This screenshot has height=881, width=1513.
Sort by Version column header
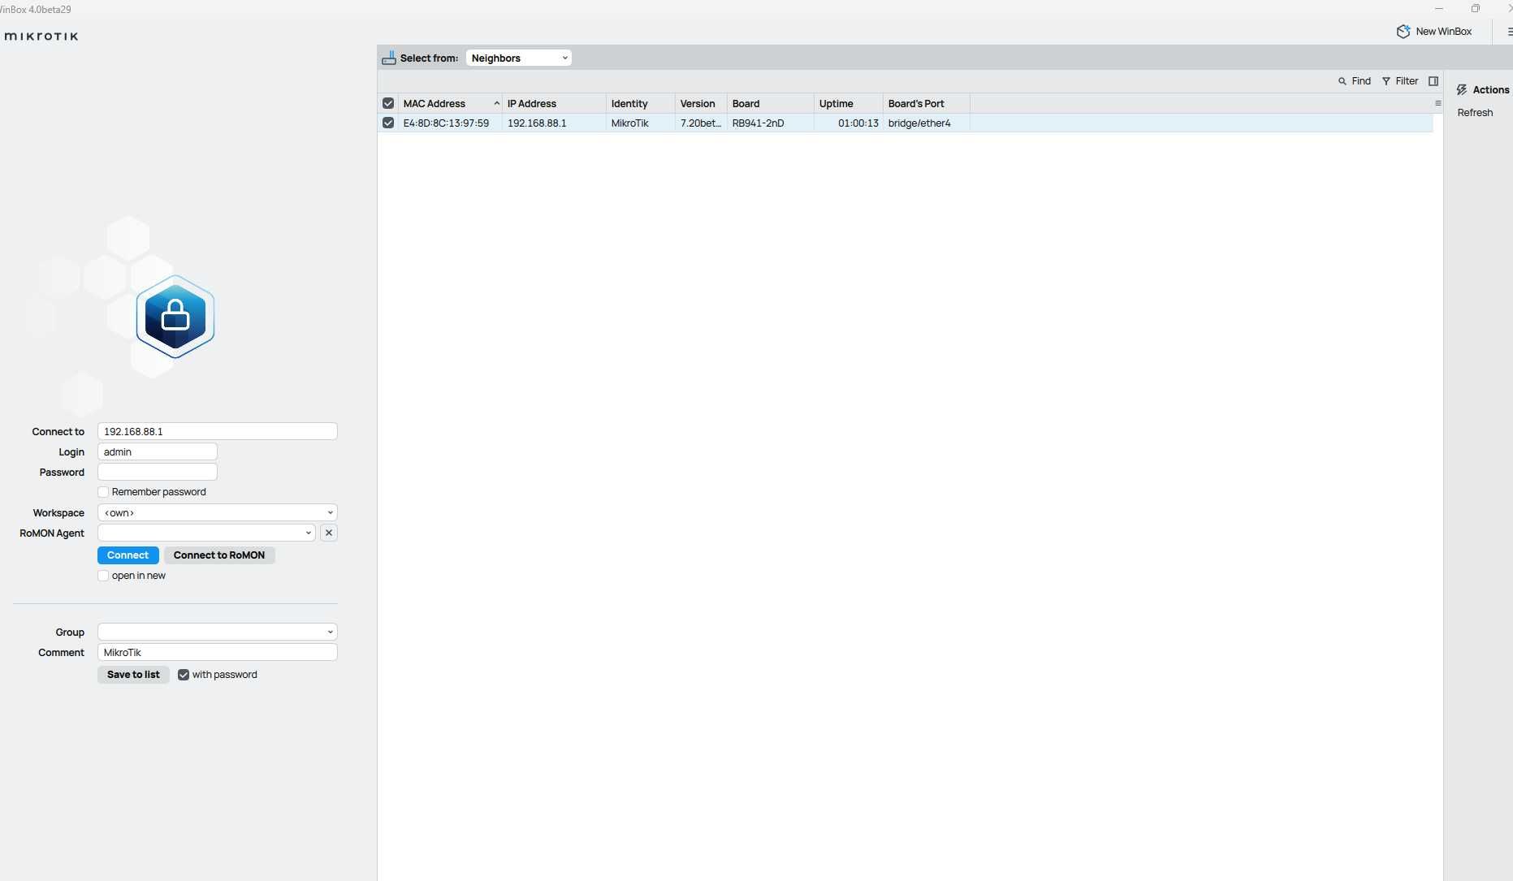tap(701, 103)
